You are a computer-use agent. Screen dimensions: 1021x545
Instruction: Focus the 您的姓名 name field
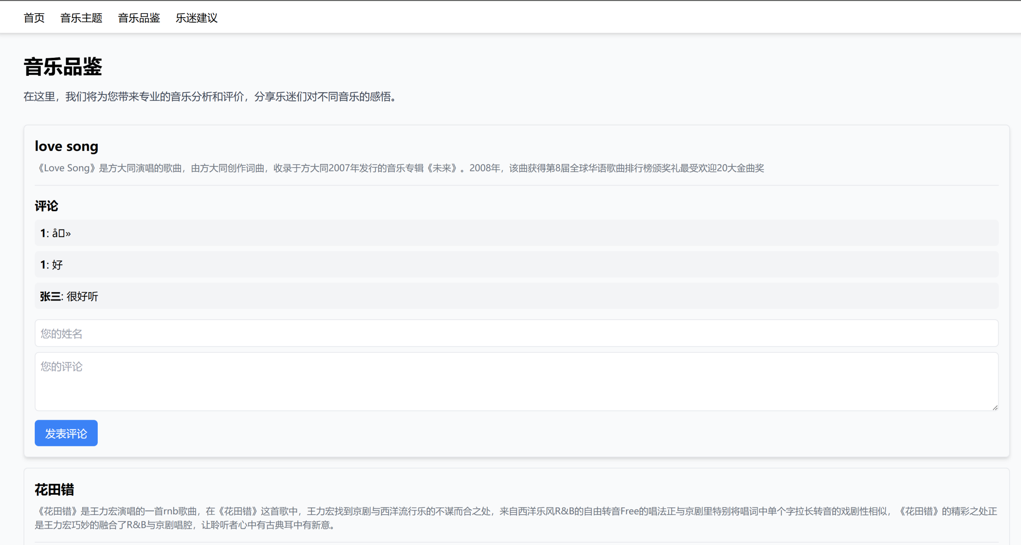pos(516,333)
